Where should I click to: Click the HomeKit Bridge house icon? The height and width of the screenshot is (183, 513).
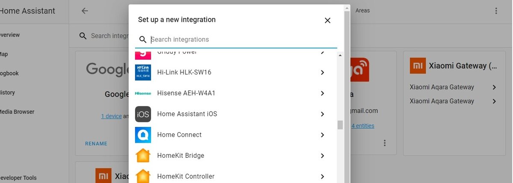coord(143,156)
